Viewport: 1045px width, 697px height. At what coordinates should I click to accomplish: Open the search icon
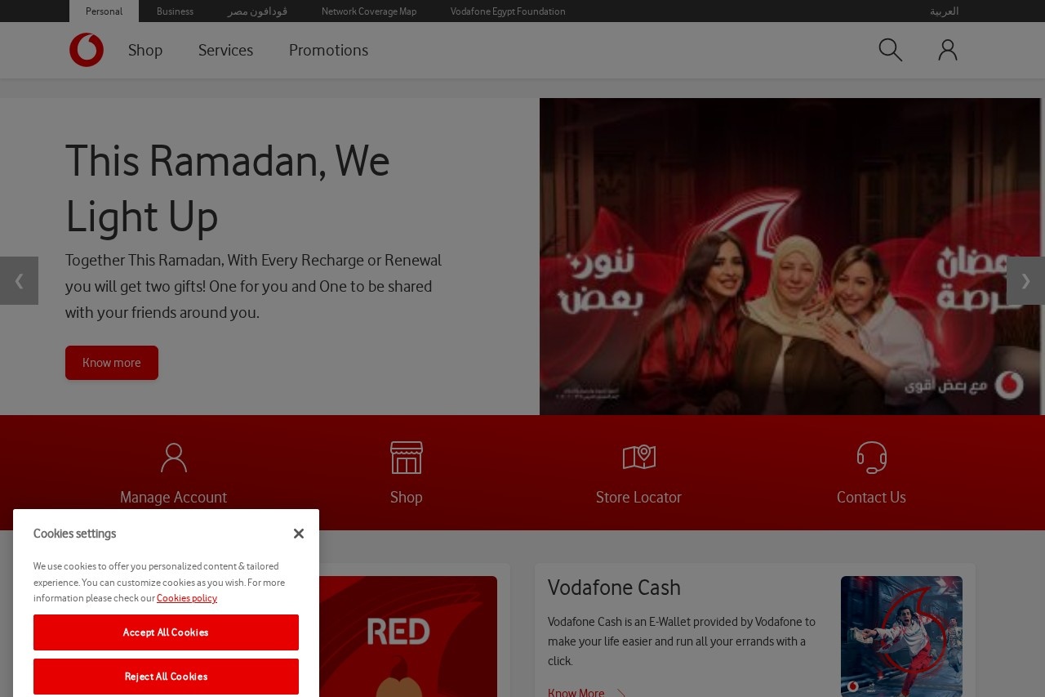pyautogui.click(x=890, y=50)
